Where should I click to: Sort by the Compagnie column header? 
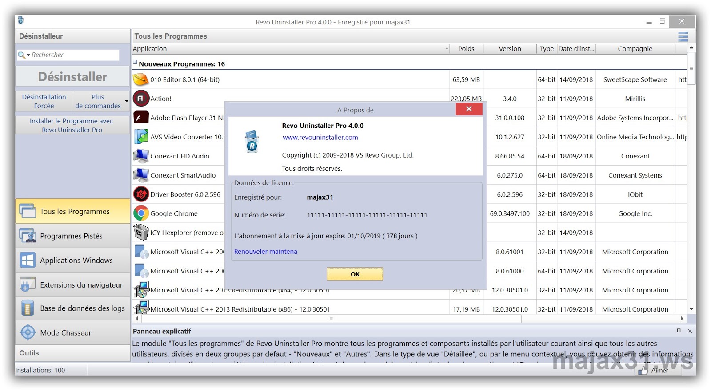click(x=635, y=49)
